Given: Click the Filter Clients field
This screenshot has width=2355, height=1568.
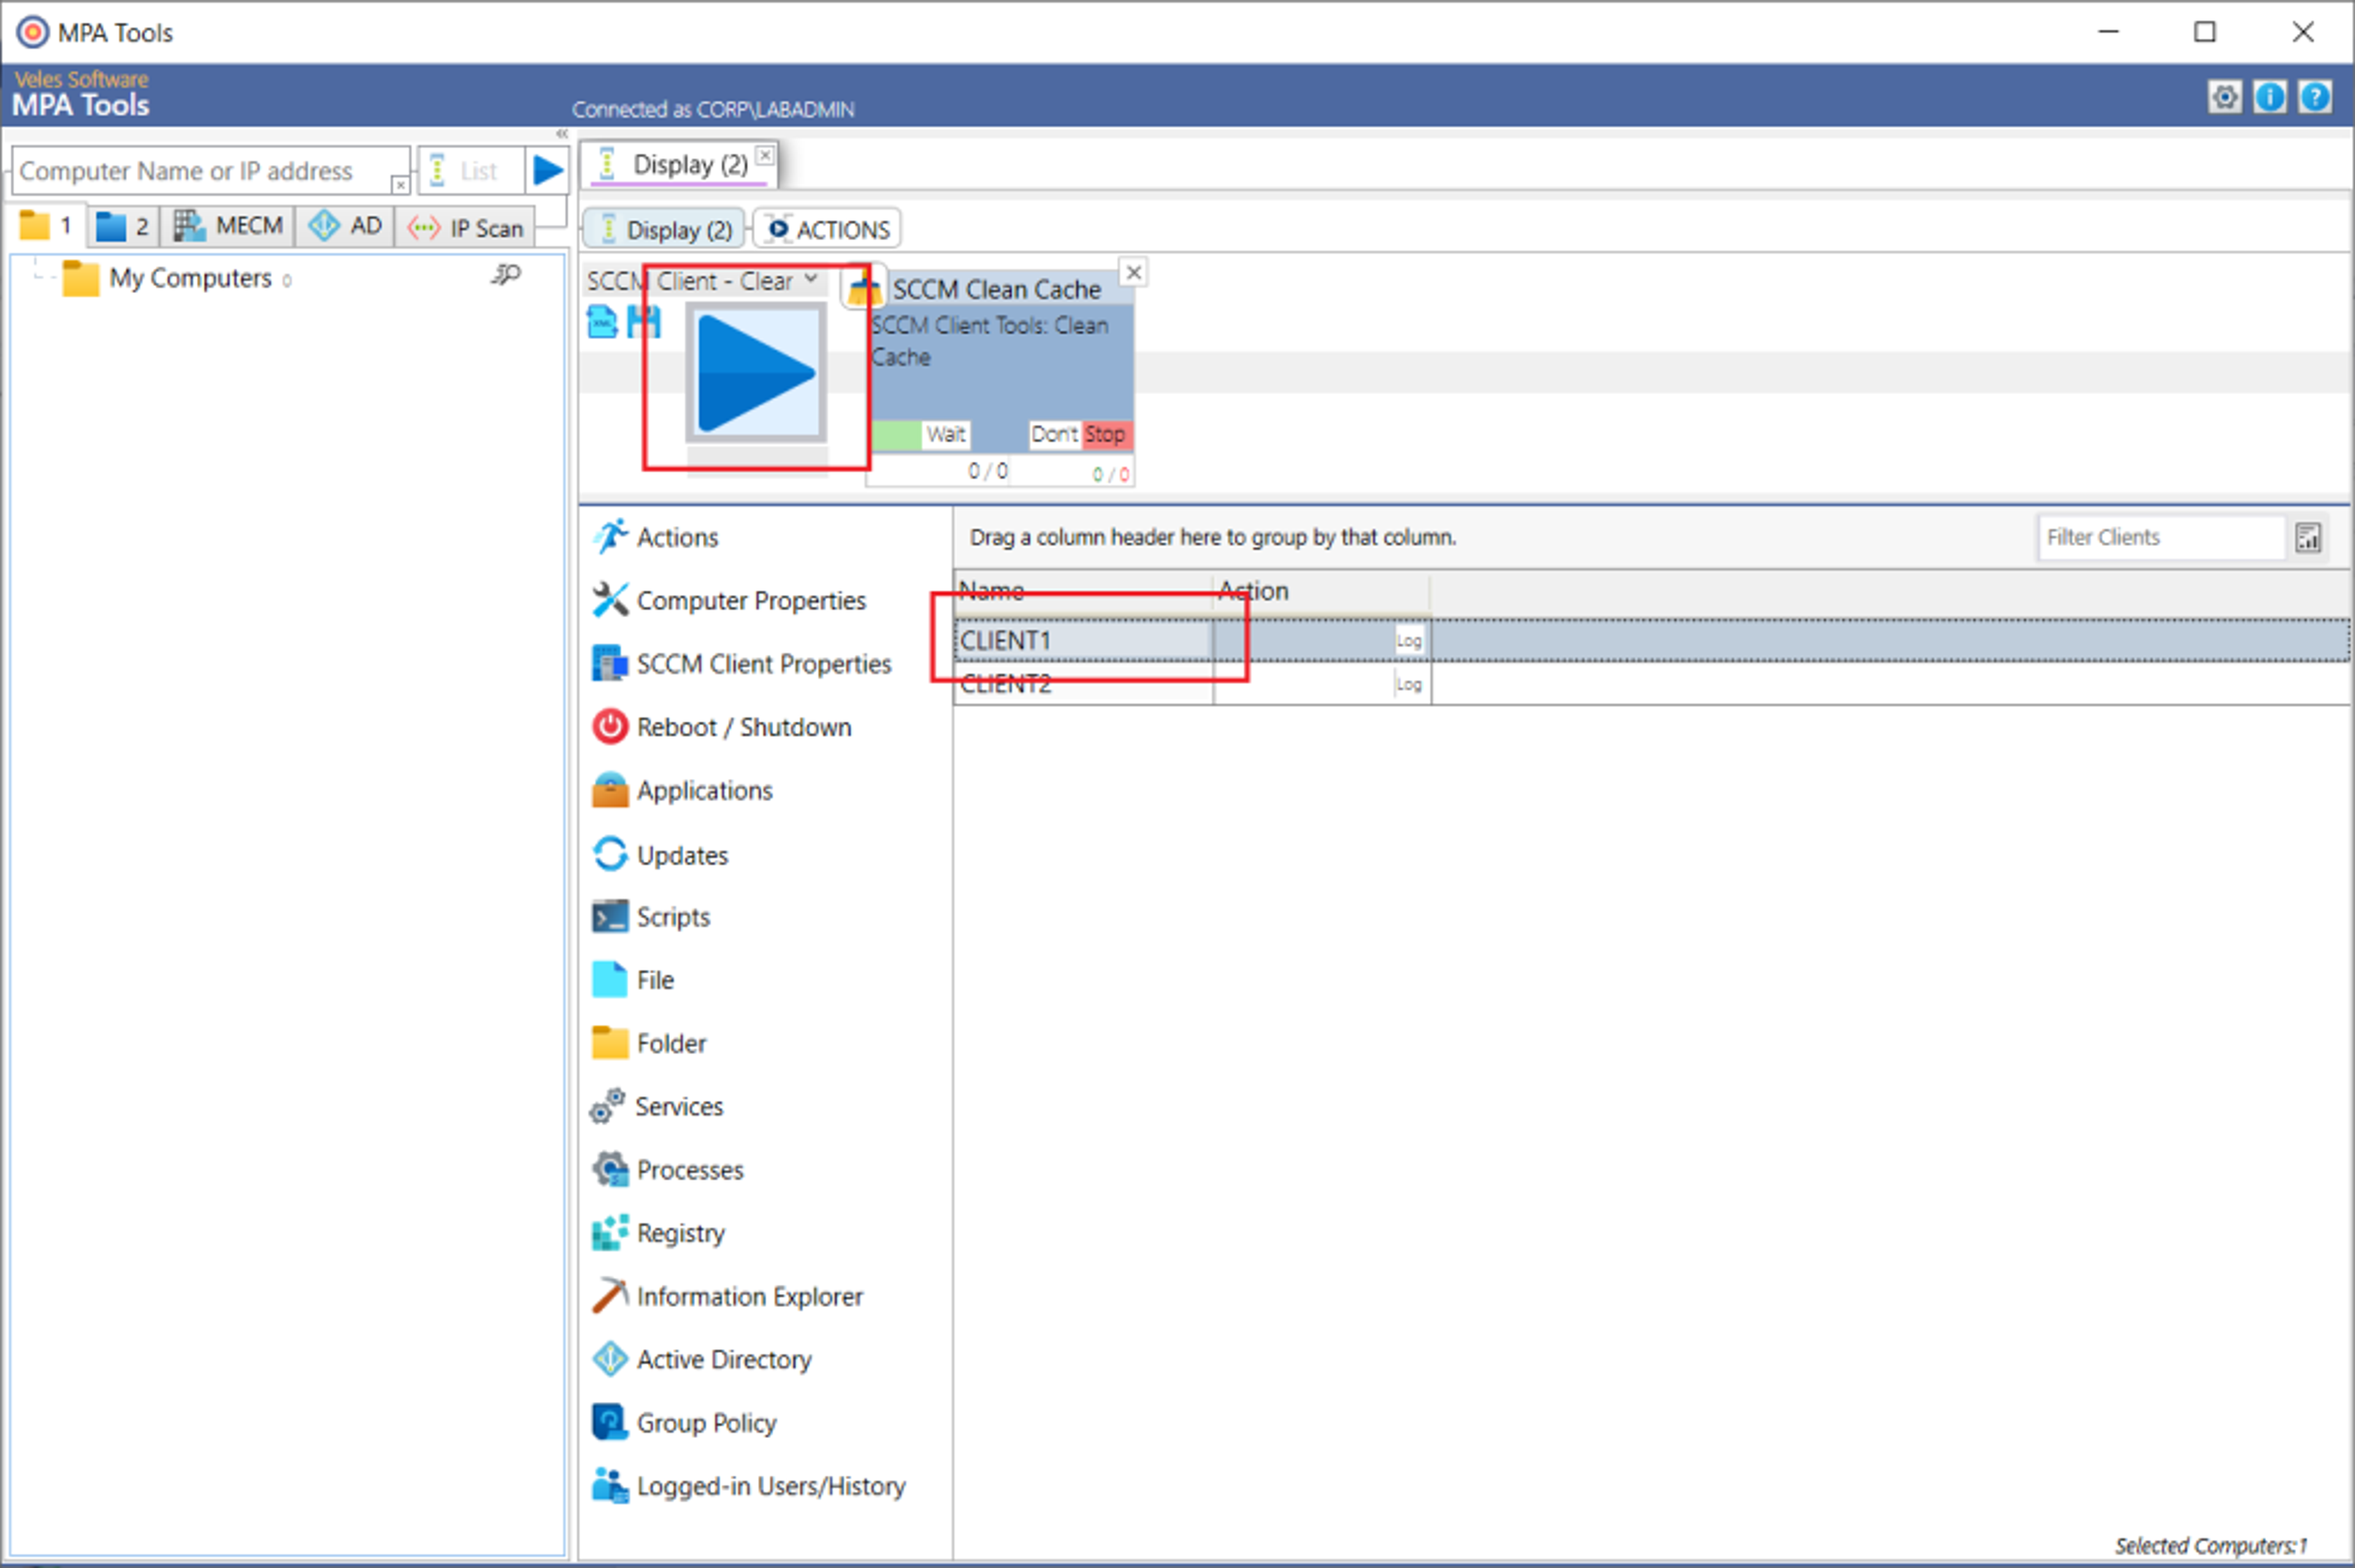Looking at the screenshot, I should pyautogui.click(x=2162, y=537).
